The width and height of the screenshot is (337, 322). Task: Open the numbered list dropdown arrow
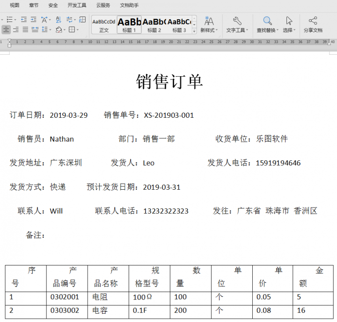coord(15,20)
